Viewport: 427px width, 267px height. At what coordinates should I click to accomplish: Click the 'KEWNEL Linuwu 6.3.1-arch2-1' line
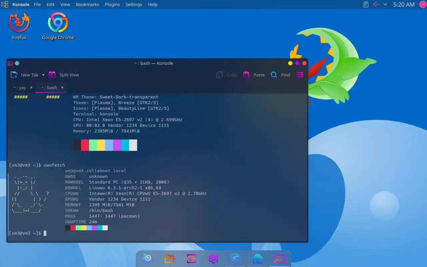click(x=113, y=188)
